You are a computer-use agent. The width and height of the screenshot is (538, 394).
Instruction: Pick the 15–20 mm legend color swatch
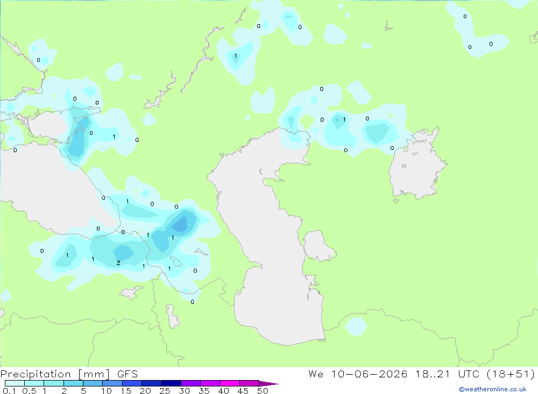tap(132, 383)
